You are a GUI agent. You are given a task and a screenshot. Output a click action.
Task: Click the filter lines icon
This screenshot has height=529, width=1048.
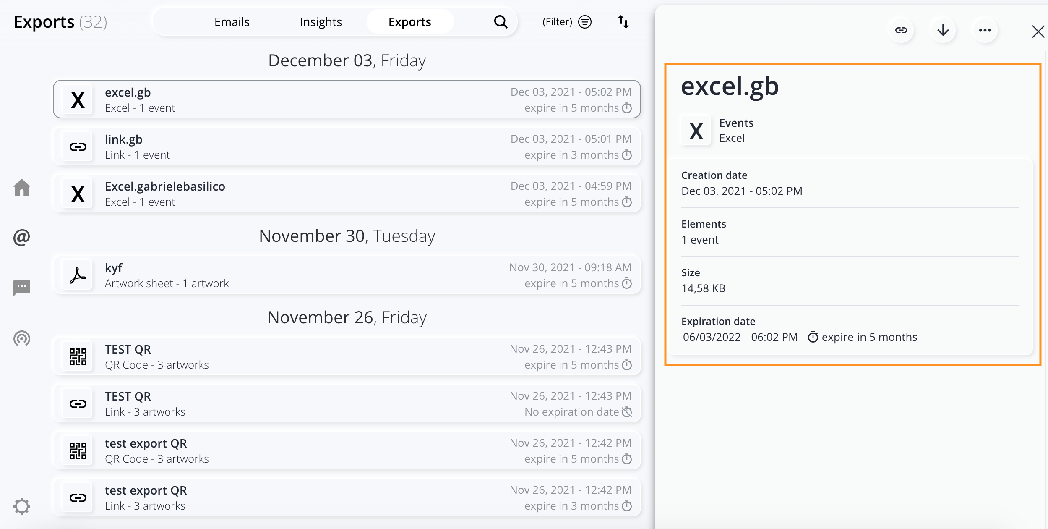tap(585, 22)
